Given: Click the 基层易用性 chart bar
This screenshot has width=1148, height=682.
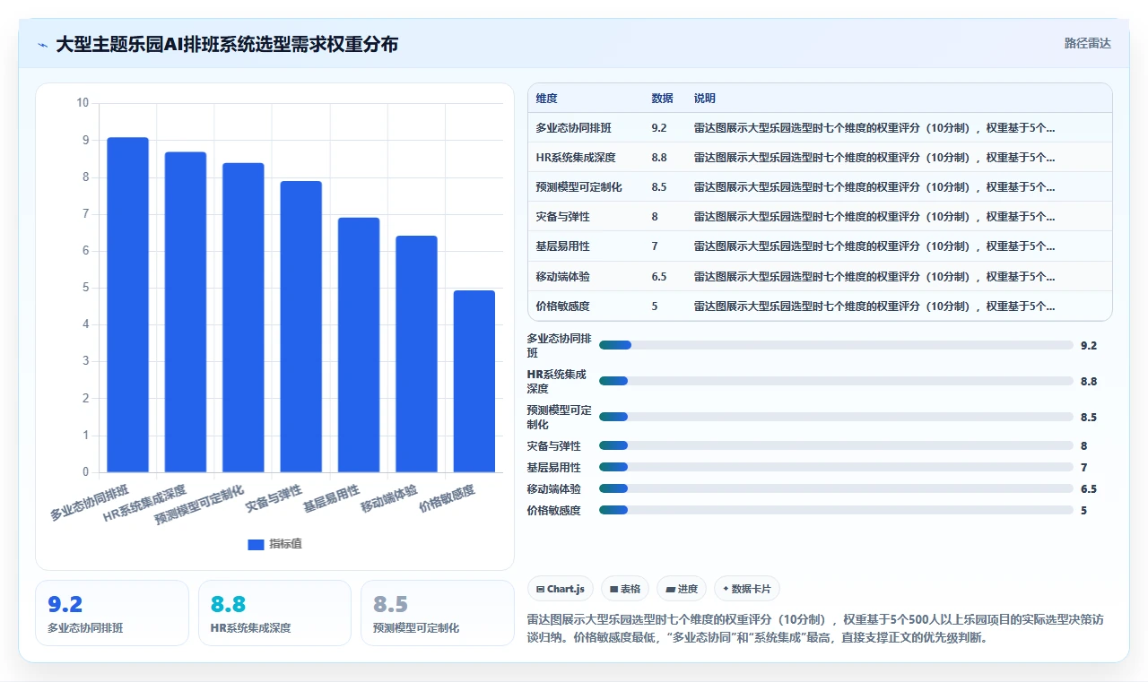Looking at the screenshot, I should tap(359, 345).
